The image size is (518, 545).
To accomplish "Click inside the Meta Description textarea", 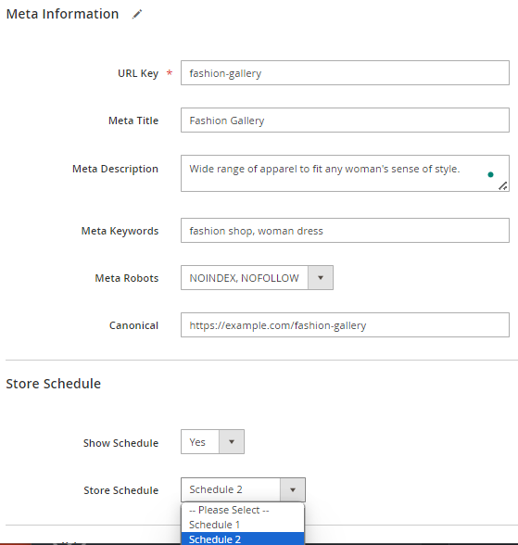I will (x=345, y=173).
